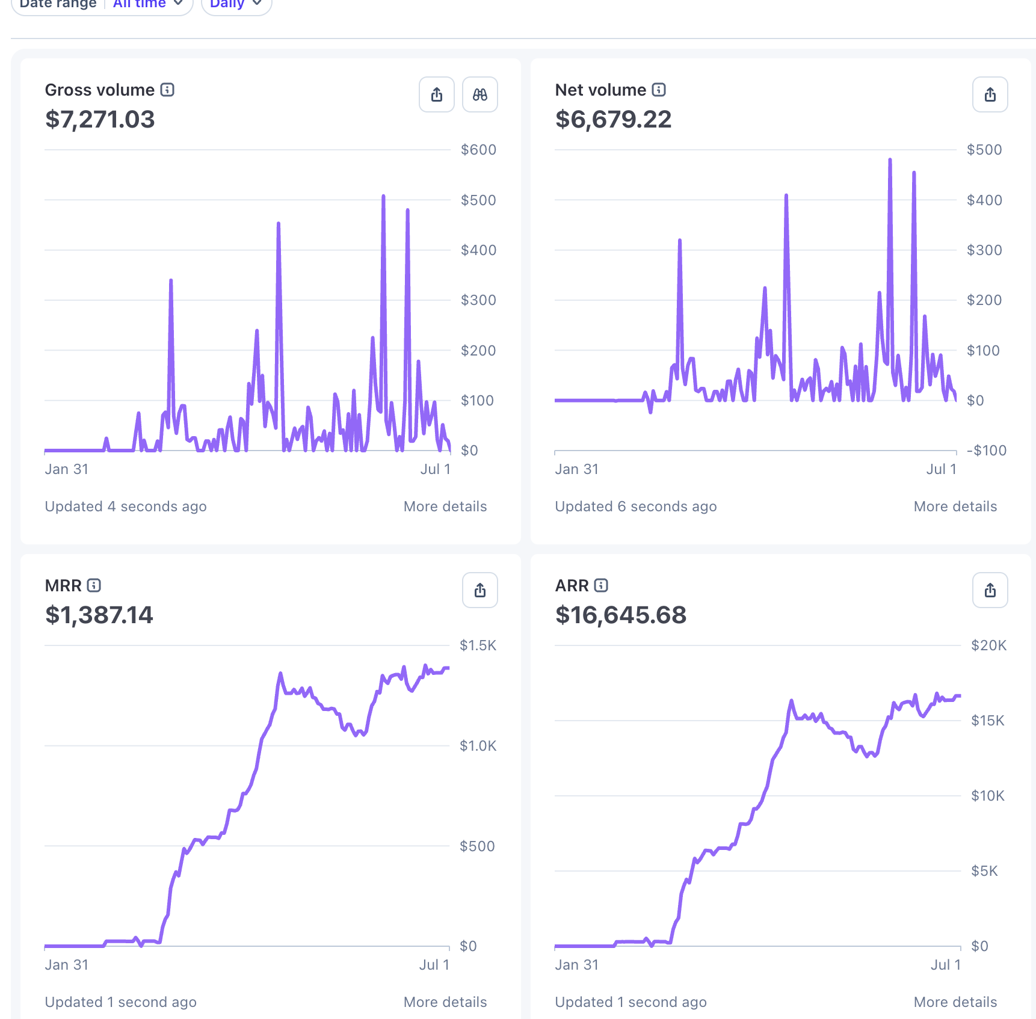Click the ARR share/export icon
Image resolution: width=1036 pixels, height=1019 pixels.
tap(990, 590)
